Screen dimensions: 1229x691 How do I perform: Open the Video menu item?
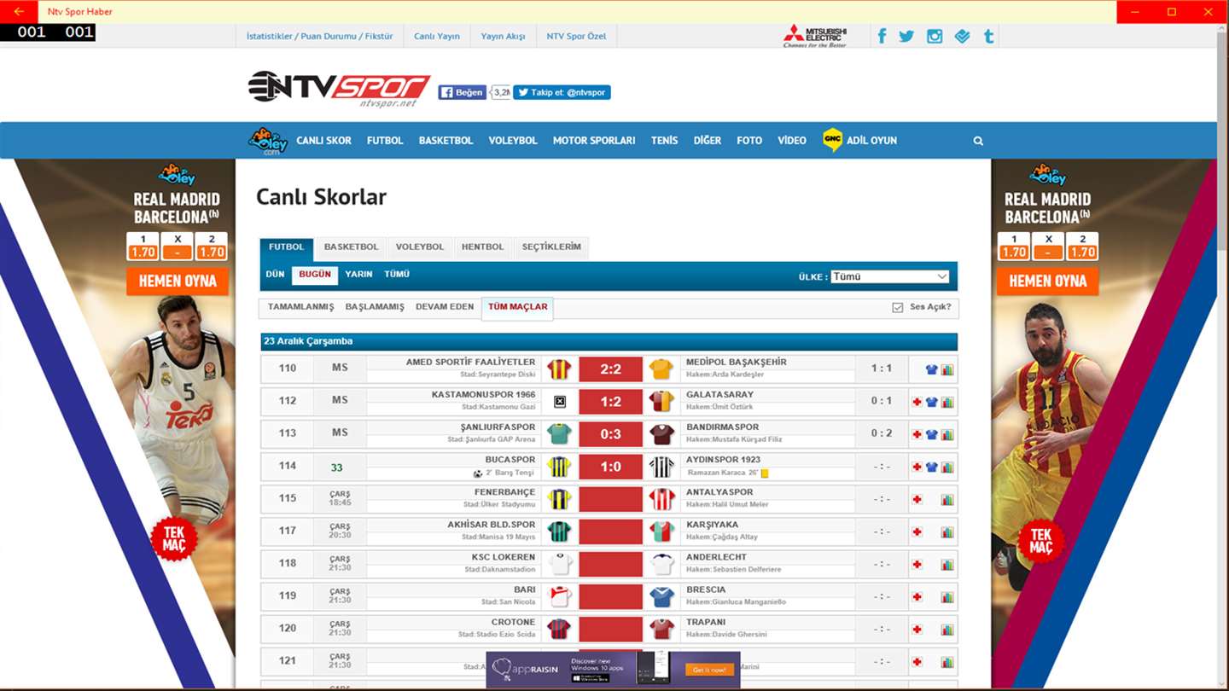[x=792, y=141]
